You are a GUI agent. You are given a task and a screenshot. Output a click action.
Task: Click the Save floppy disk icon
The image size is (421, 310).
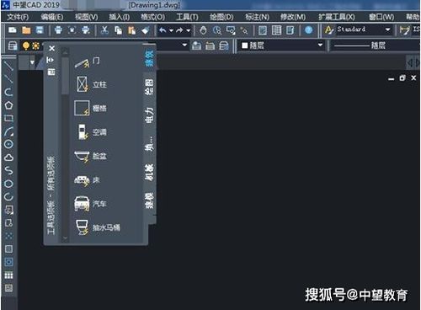(x=40, y=29)
